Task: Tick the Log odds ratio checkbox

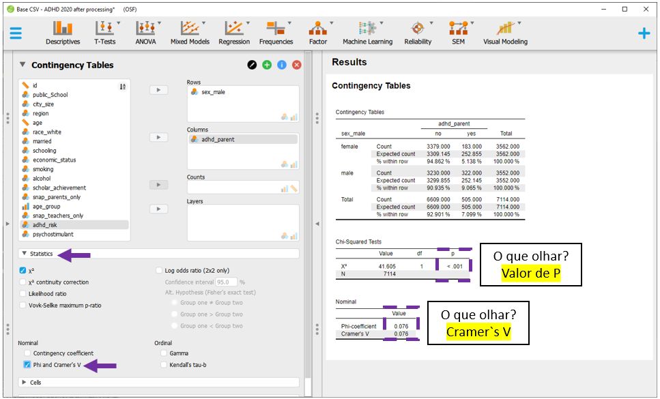Action: click(159, 270)
